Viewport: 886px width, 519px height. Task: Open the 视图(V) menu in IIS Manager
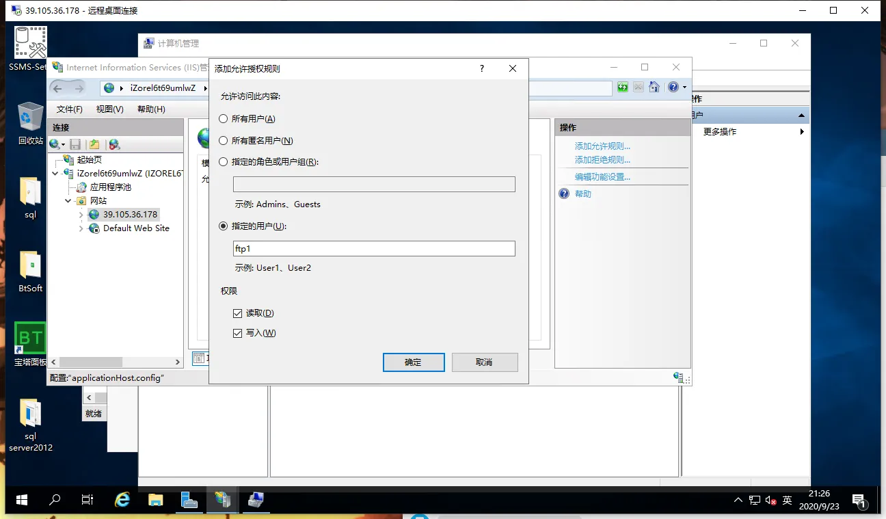110,109
